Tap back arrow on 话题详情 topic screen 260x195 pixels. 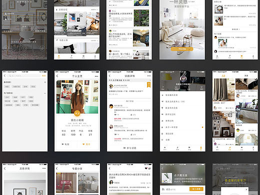(x=109, y=76)
